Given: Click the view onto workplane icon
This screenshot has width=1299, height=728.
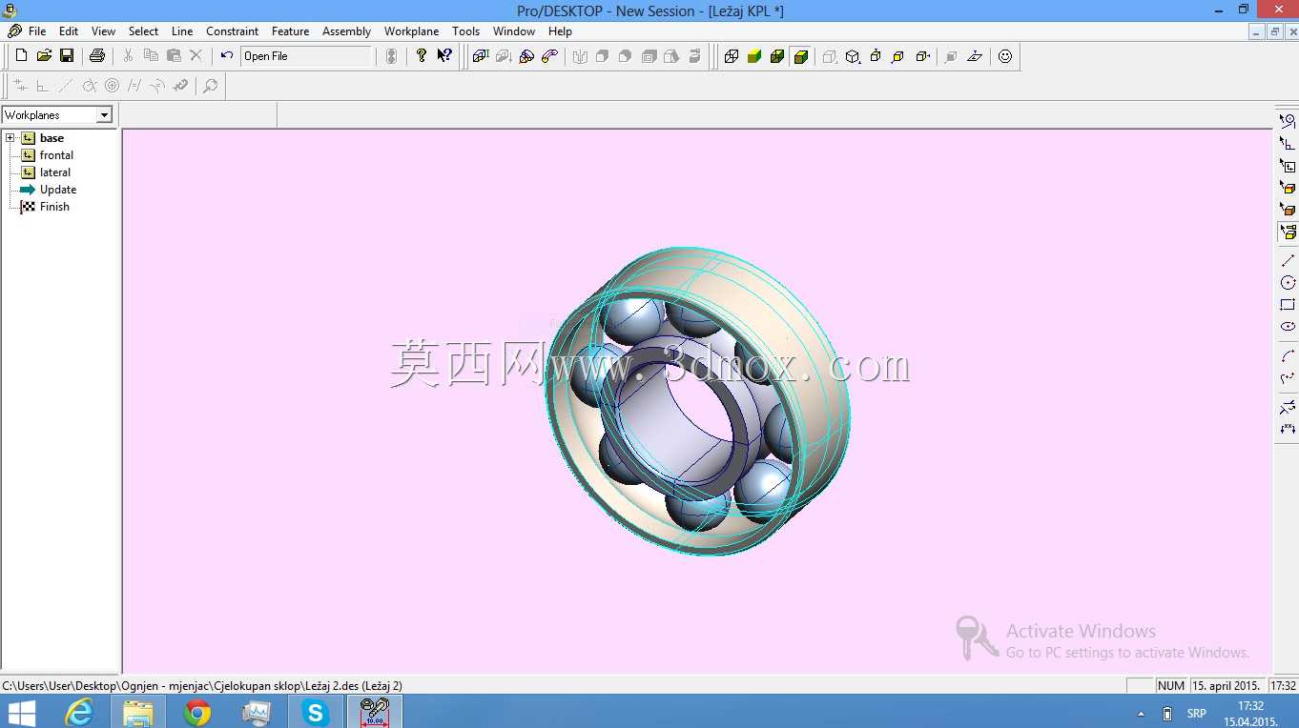Looking at the screenshot, I should click(x=975, y=56).
